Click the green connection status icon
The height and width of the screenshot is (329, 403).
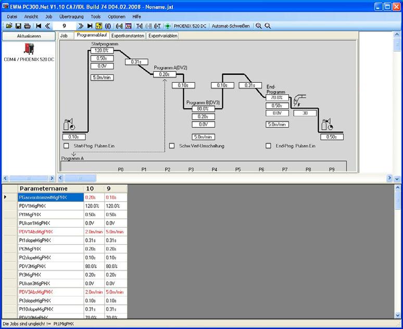168,26
